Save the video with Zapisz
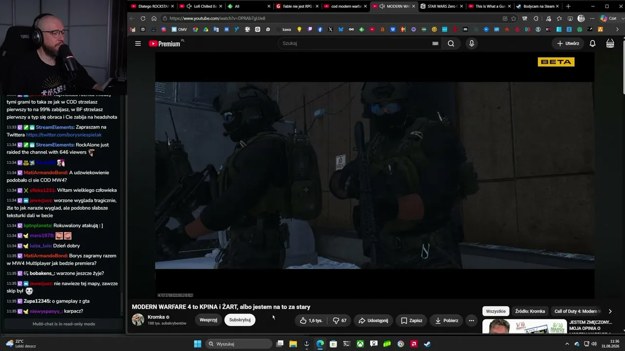Screen dimensions: 625x351 point(412,320)
